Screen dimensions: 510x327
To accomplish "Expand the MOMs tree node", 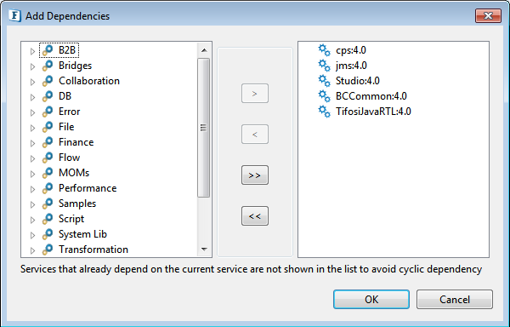I will tap(32, 174).
